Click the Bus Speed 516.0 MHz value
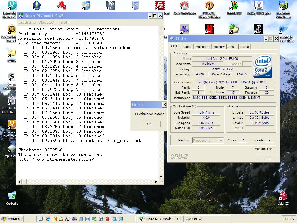The image size is (297, 223). tap(206, 123)
